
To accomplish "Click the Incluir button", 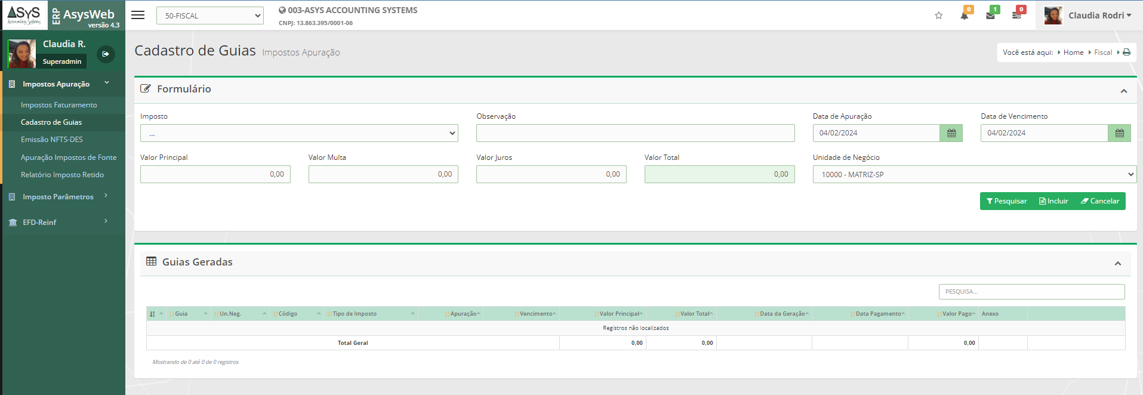I will pyautogui.click(x=1053, y=201).
